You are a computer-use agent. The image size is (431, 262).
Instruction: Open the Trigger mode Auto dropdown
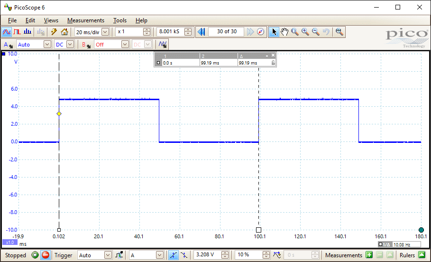coord(108,255)
